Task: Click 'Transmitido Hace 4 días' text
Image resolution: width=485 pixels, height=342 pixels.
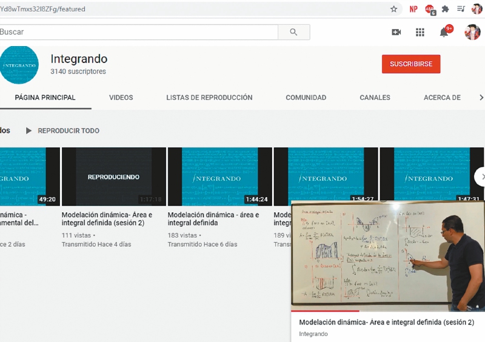Action: [x=96, y=244]
